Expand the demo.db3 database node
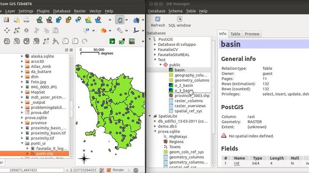The image size is (309, 173). (155, 126)
